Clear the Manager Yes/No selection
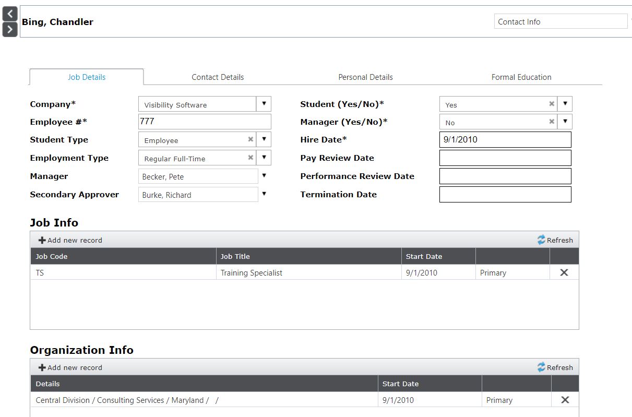 point(552,122)
